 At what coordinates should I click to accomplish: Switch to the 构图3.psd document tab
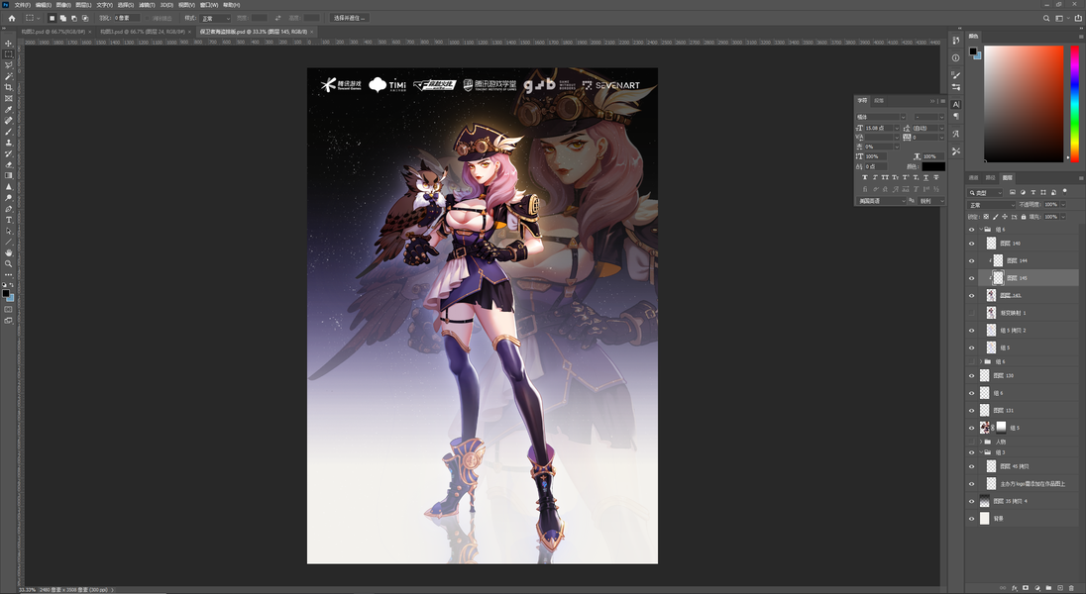point(142,32)
